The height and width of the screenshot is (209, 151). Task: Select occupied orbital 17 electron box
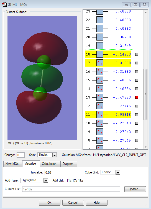[x=100, y=63]
